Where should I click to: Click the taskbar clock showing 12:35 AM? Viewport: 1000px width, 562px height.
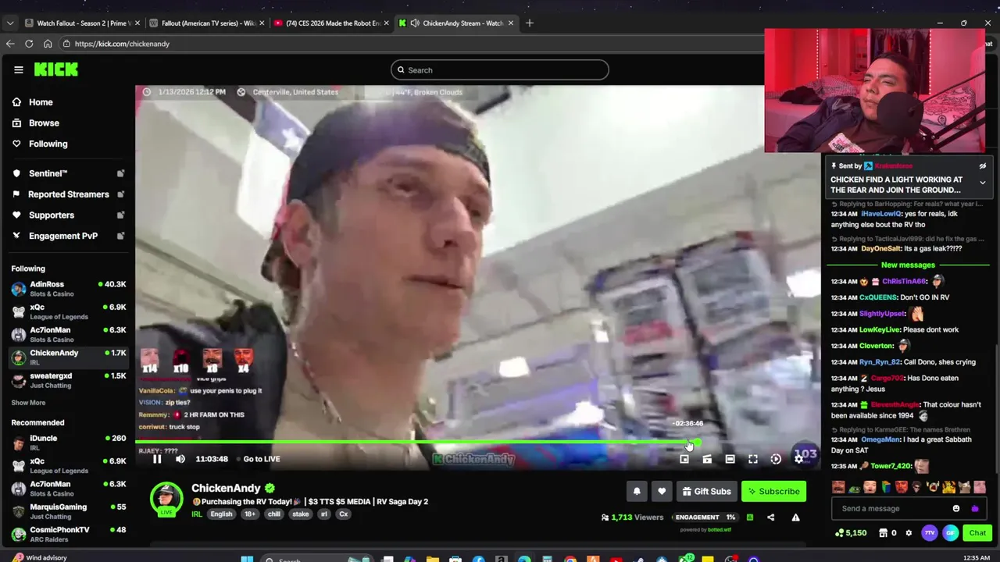point(977,557)
